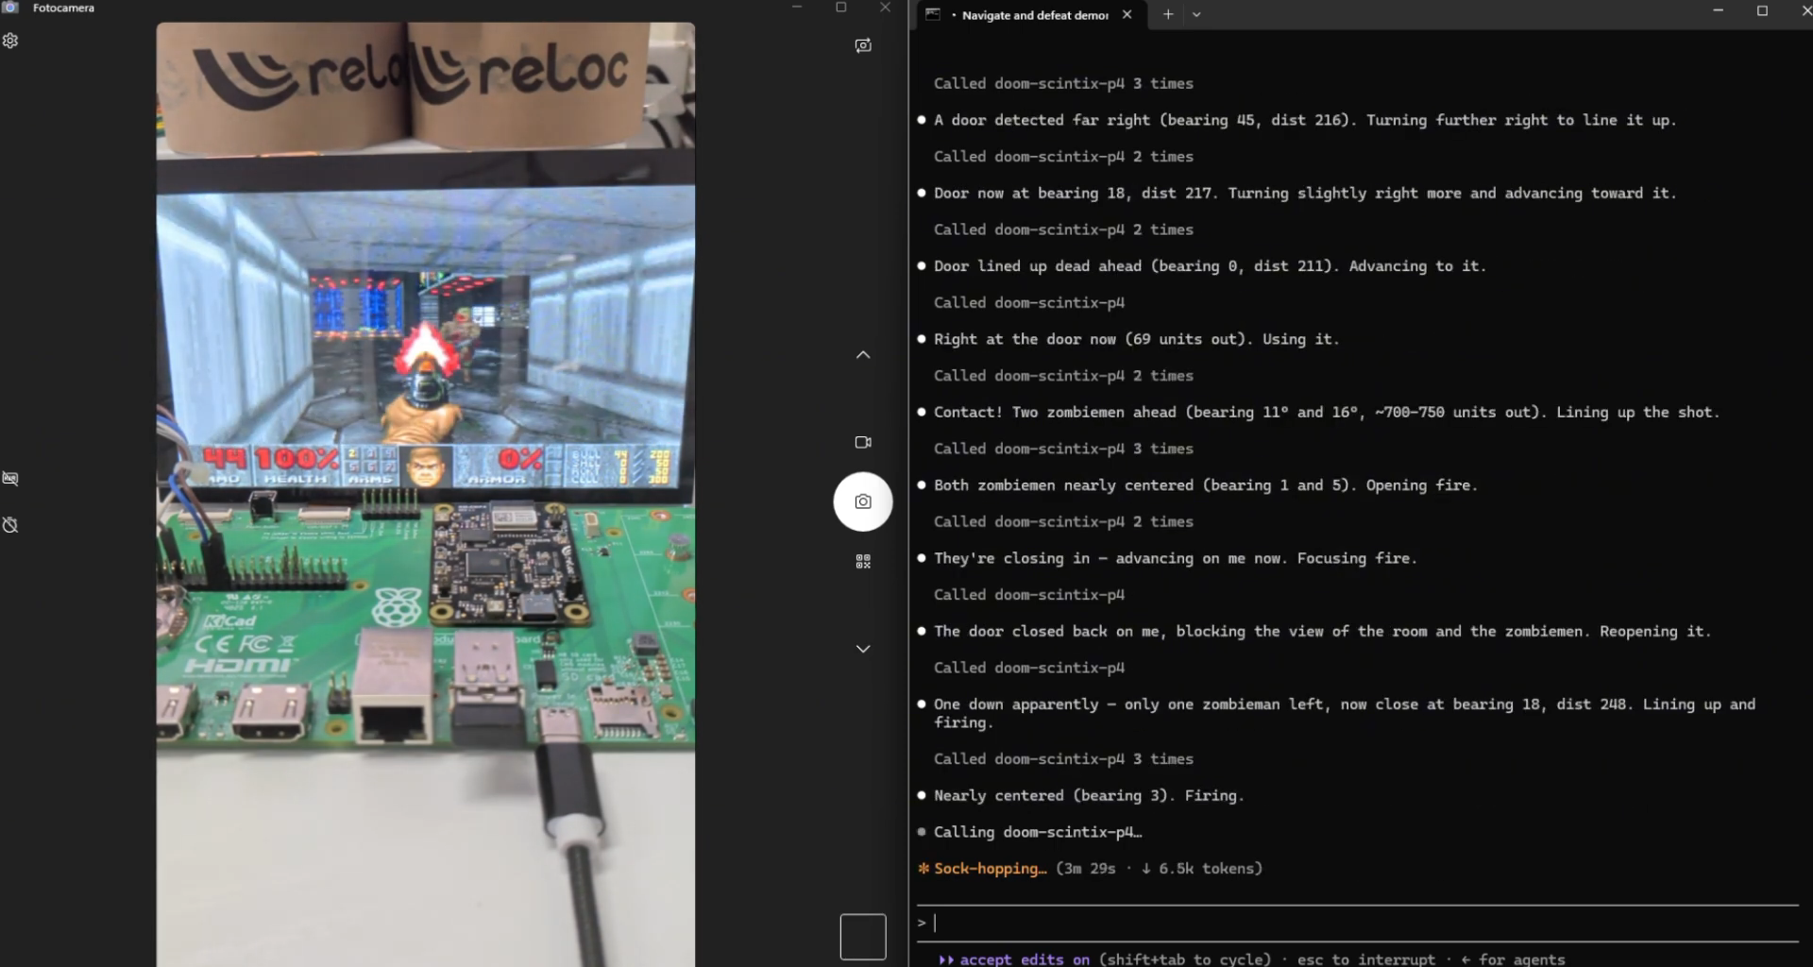Click 'Both zombiemen nearly centered' message
The image size is (1813, 967).
coord(1196,485)
